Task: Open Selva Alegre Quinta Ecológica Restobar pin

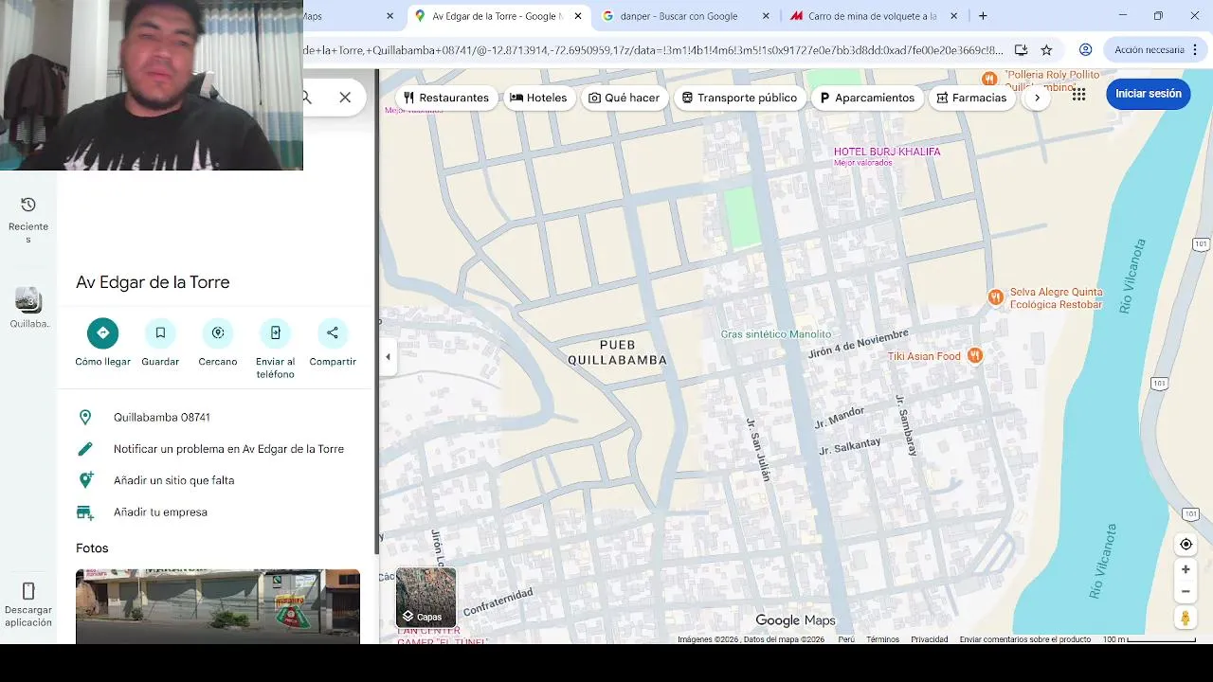Action: tap(995, 297)
